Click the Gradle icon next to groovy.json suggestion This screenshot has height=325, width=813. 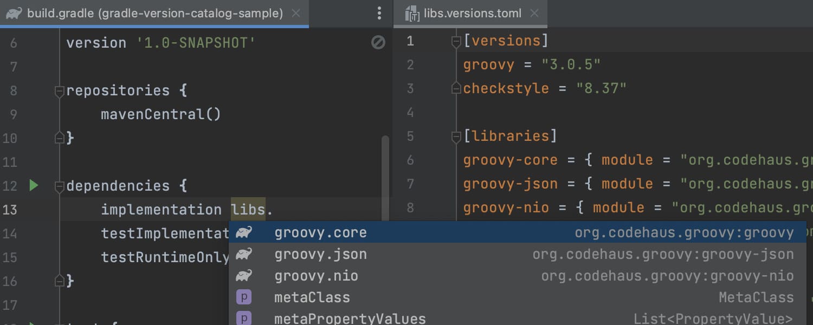pyautogui.click(x=244, y=254)
